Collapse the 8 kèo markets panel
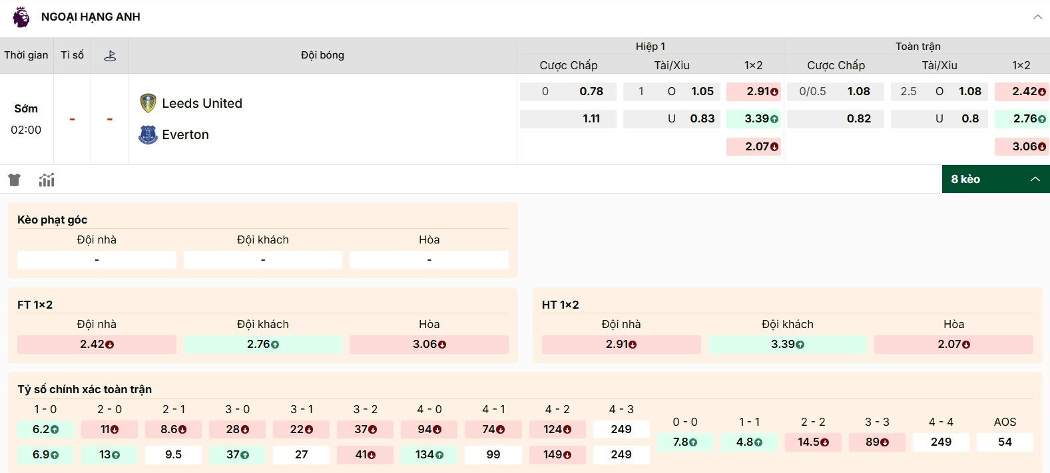The width and height of the screenshot is (1050, 473). 1035,179
